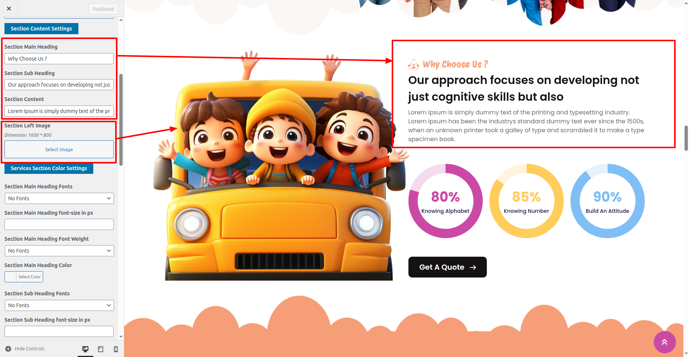This screenshot has width=689, height=357.
Task: Click the Section Main Heading text field
Action: coord(59,59)
